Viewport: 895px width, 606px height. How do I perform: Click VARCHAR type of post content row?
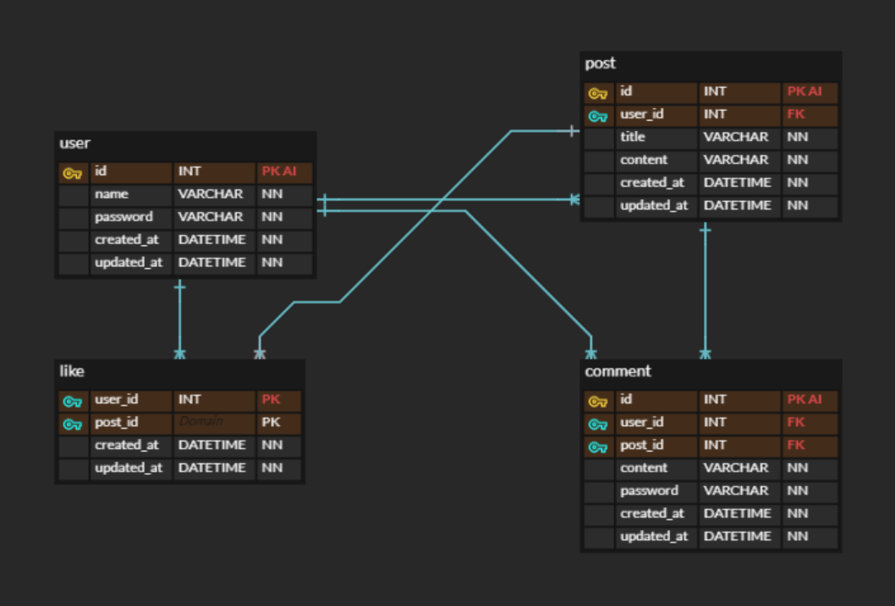pos(736,160)
